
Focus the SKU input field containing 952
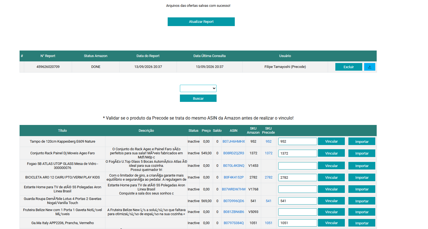298,142
